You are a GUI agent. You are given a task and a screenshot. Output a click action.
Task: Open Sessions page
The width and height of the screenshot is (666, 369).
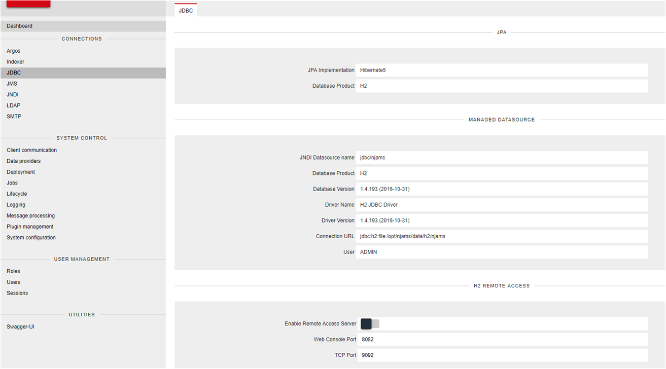point(17,293)
